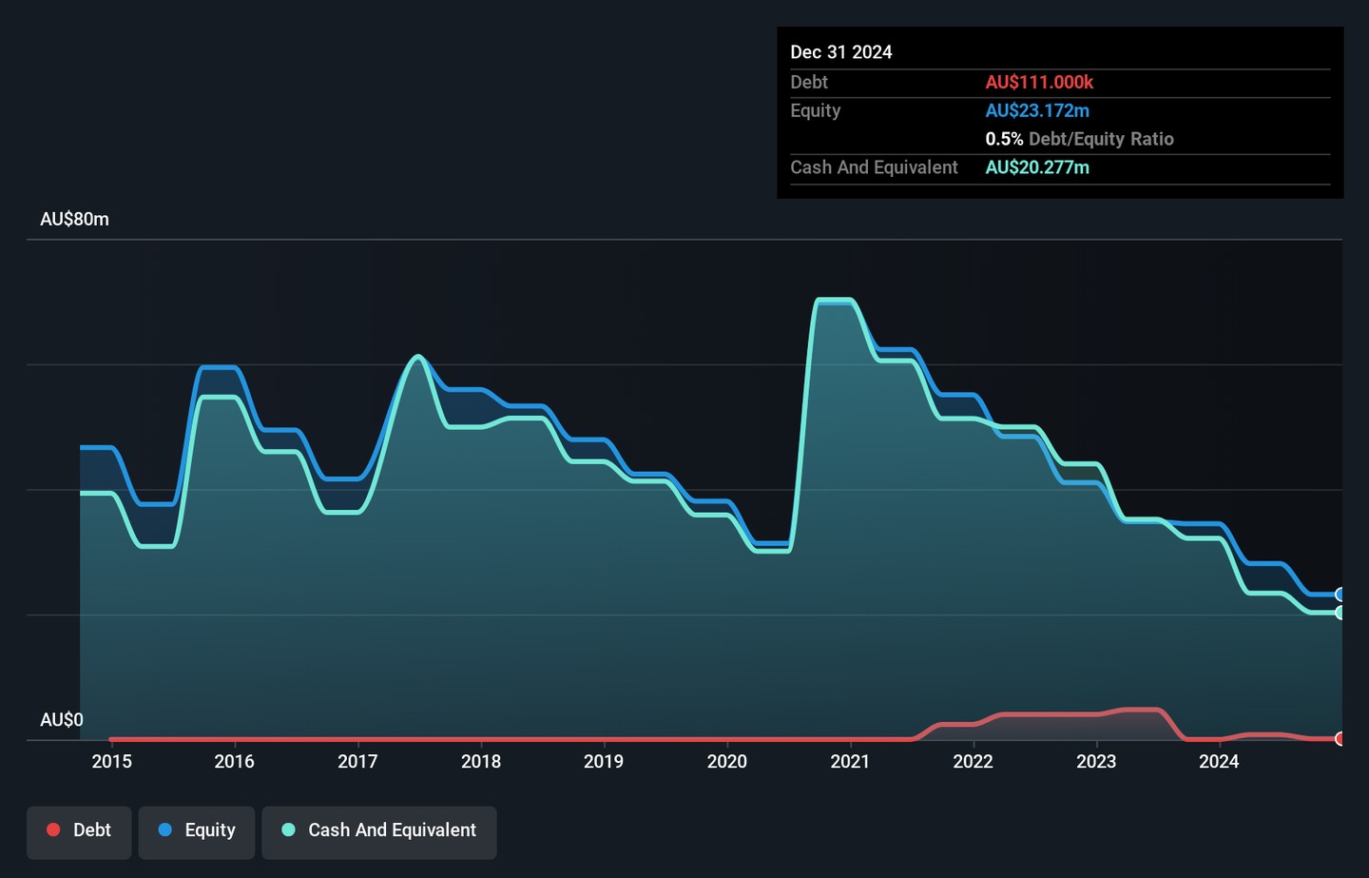Click the AU$0 y-axis label

62,720
